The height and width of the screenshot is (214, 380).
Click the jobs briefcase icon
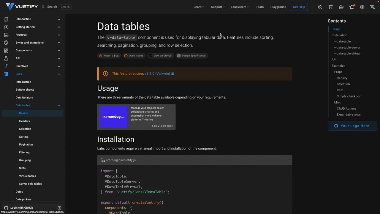point(341,7)
